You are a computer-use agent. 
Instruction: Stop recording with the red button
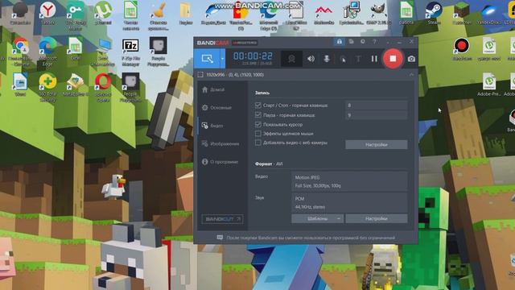point(393,59)
